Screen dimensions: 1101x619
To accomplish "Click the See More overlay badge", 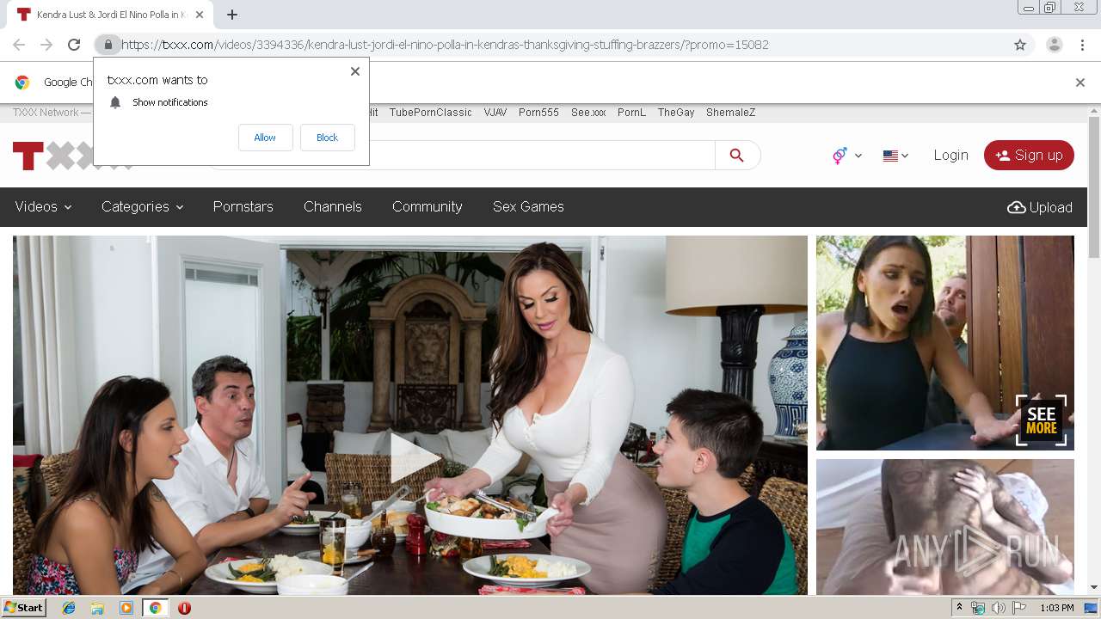I will (x=1041, y=420).
